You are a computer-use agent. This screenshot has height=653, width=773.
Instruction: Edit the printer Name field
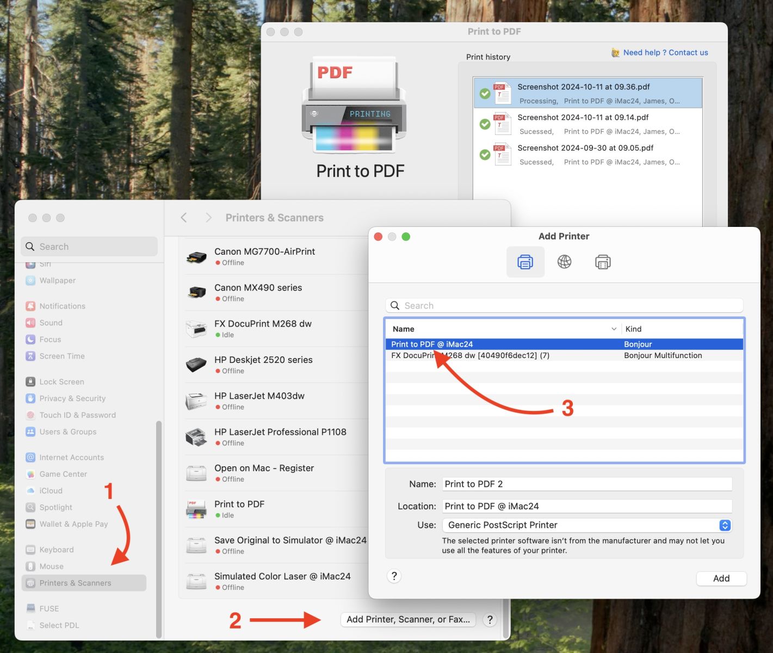pos(587,484)
